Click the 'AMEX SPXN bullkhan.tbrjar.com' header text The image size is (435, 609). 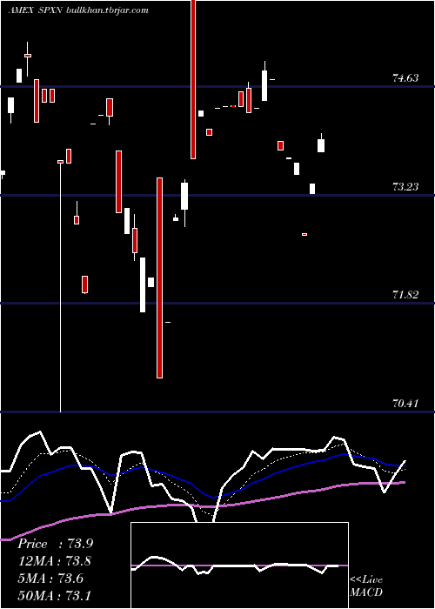click(78, 10)
